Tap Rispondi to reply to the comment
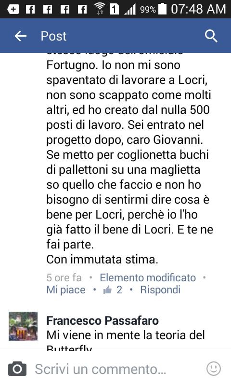The width and height of the screenshot is (231, 386). pyautogui.click(x=160, y=290)
